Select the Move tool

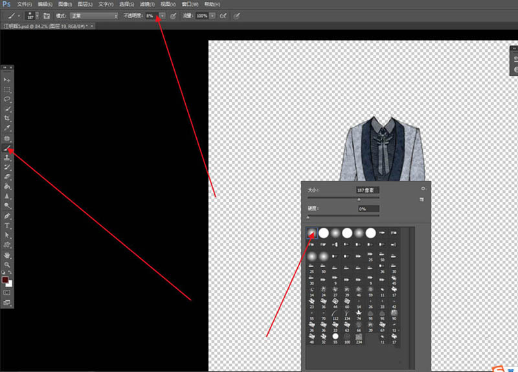8,80
